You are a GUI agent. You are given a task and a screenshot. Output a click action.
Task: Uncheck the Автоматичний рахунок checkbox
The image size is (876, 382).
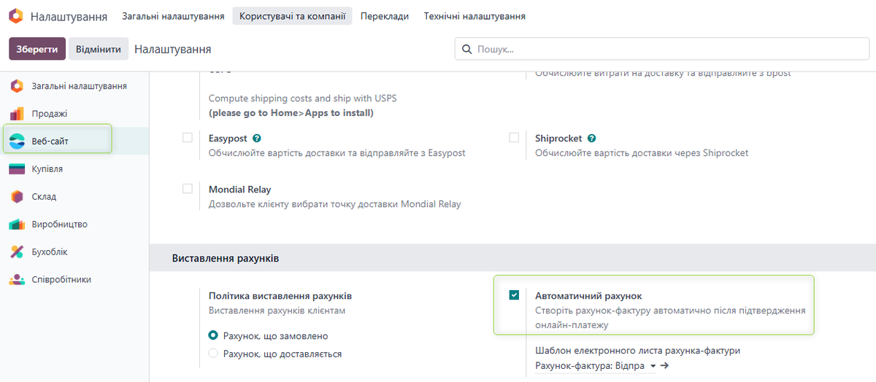[x=514, y=295]
